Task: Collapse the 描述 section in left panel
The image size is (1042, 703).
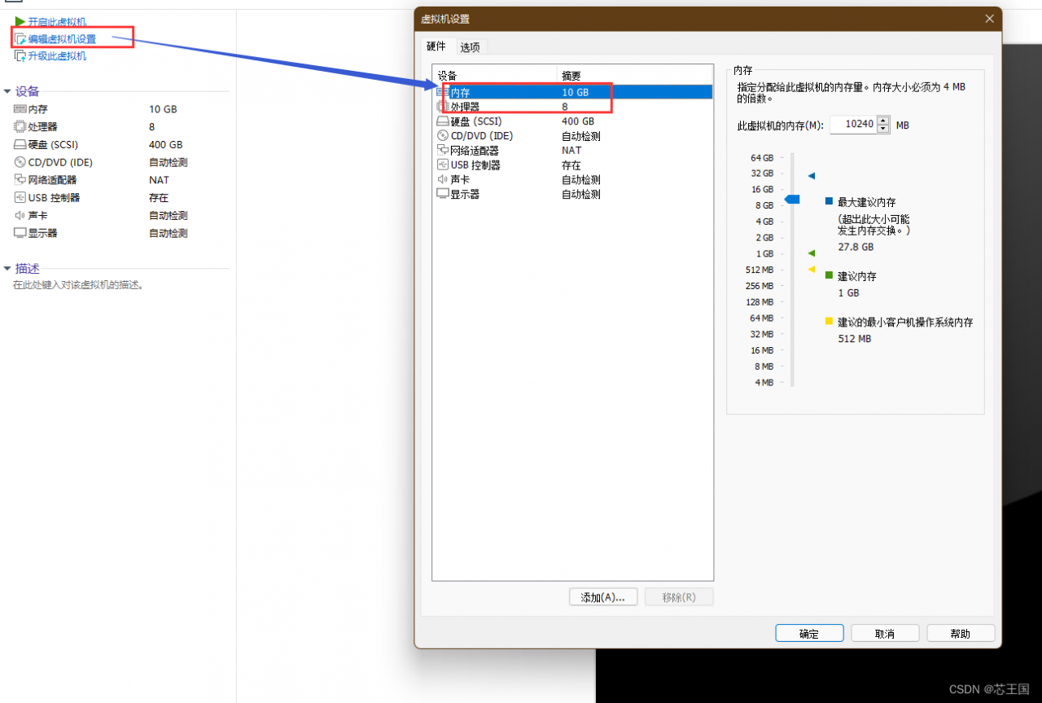Action: 7,269
